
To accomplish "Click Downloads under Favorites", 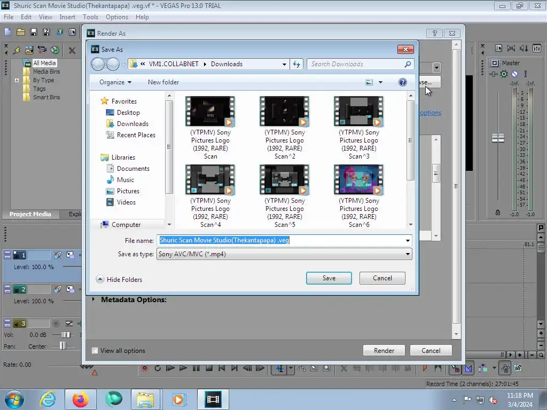I will [x=132, y=124].
